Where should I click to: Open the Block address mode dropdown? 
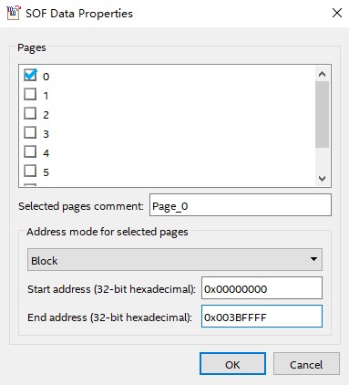click(x=175, y=260)
